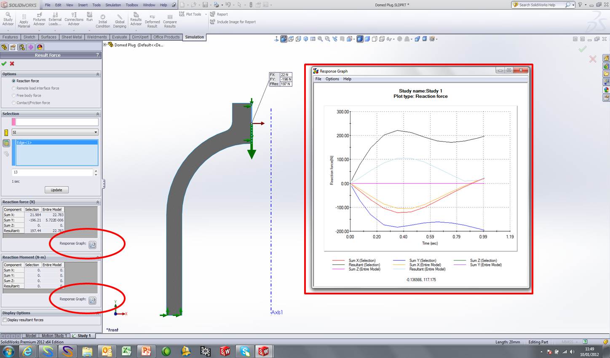Expand the Domed Plug tree node
610x358 pixels.
(x=105, y=45)
